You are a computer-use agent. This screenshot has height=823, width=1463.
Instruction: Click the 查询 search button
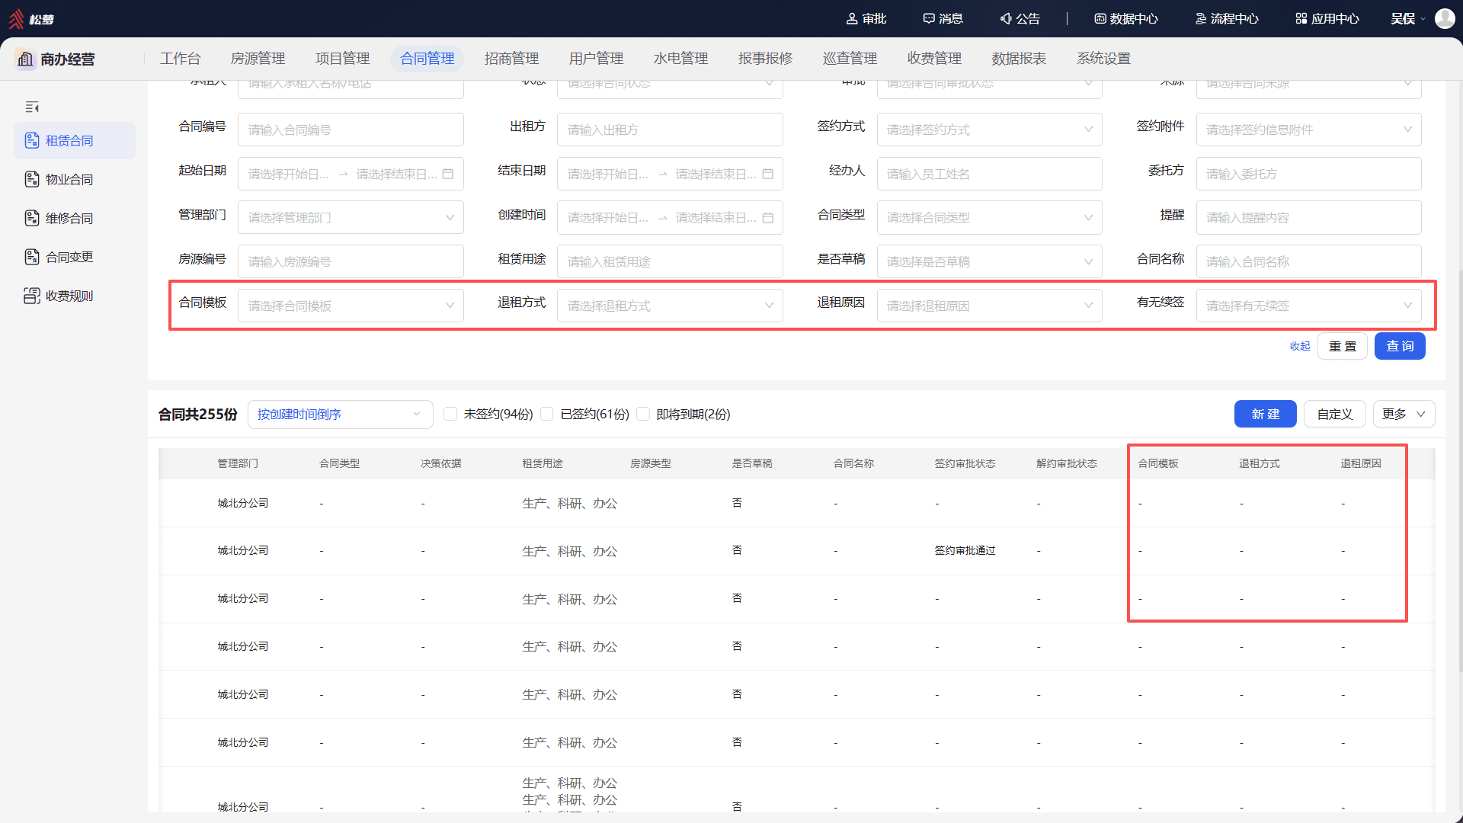1400,346
